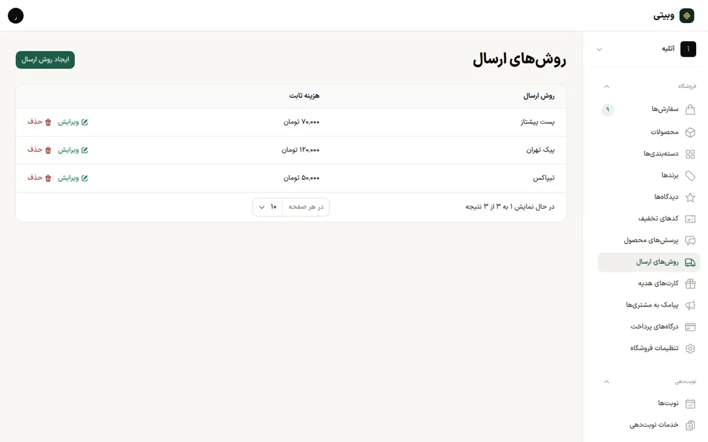This screenshot has height=442, width=708.
Task: Click the trash icon for پیک تهران
Action: 48,150
